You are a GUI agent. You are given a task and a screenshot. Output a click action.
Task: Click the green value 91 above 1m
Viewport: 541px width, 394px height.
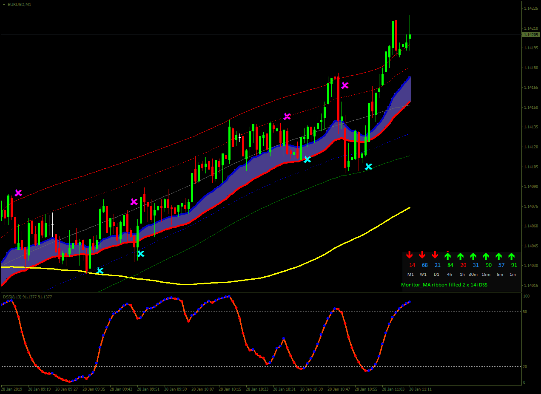(x=514, y=265)
